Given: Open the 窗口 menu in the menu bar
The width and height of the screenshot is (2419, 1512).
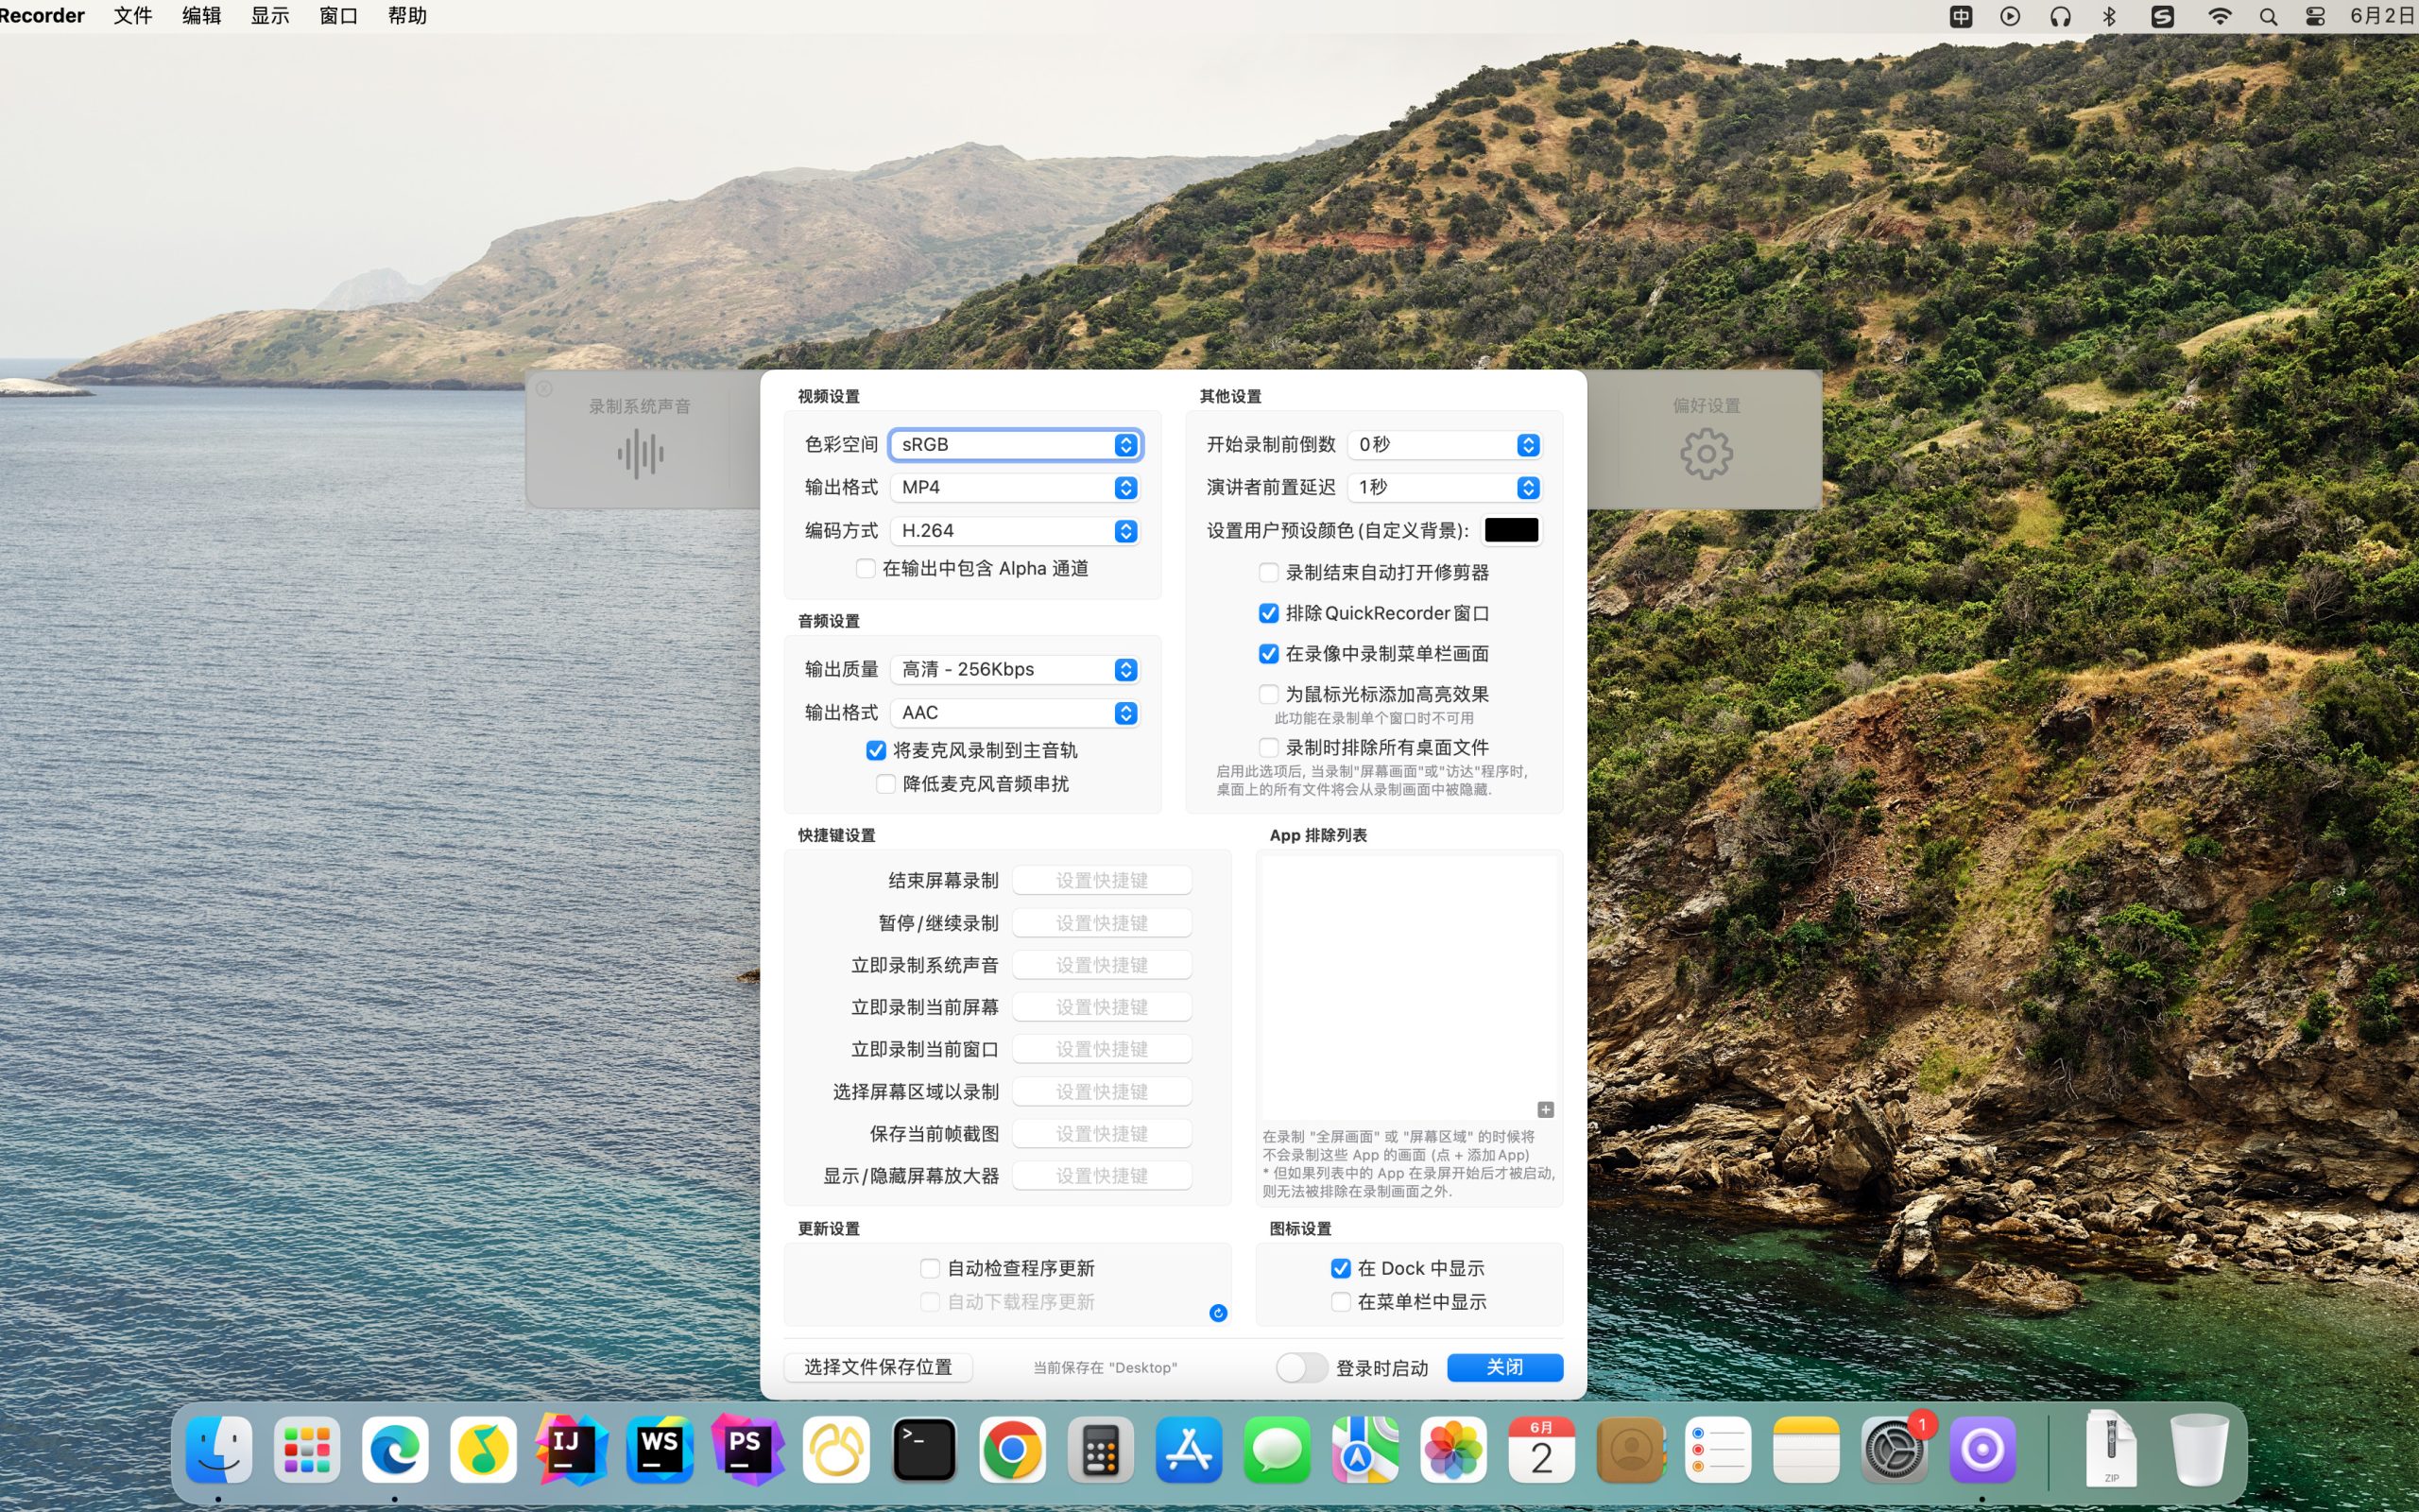Looking at the screenshot, I should [335, 16].
